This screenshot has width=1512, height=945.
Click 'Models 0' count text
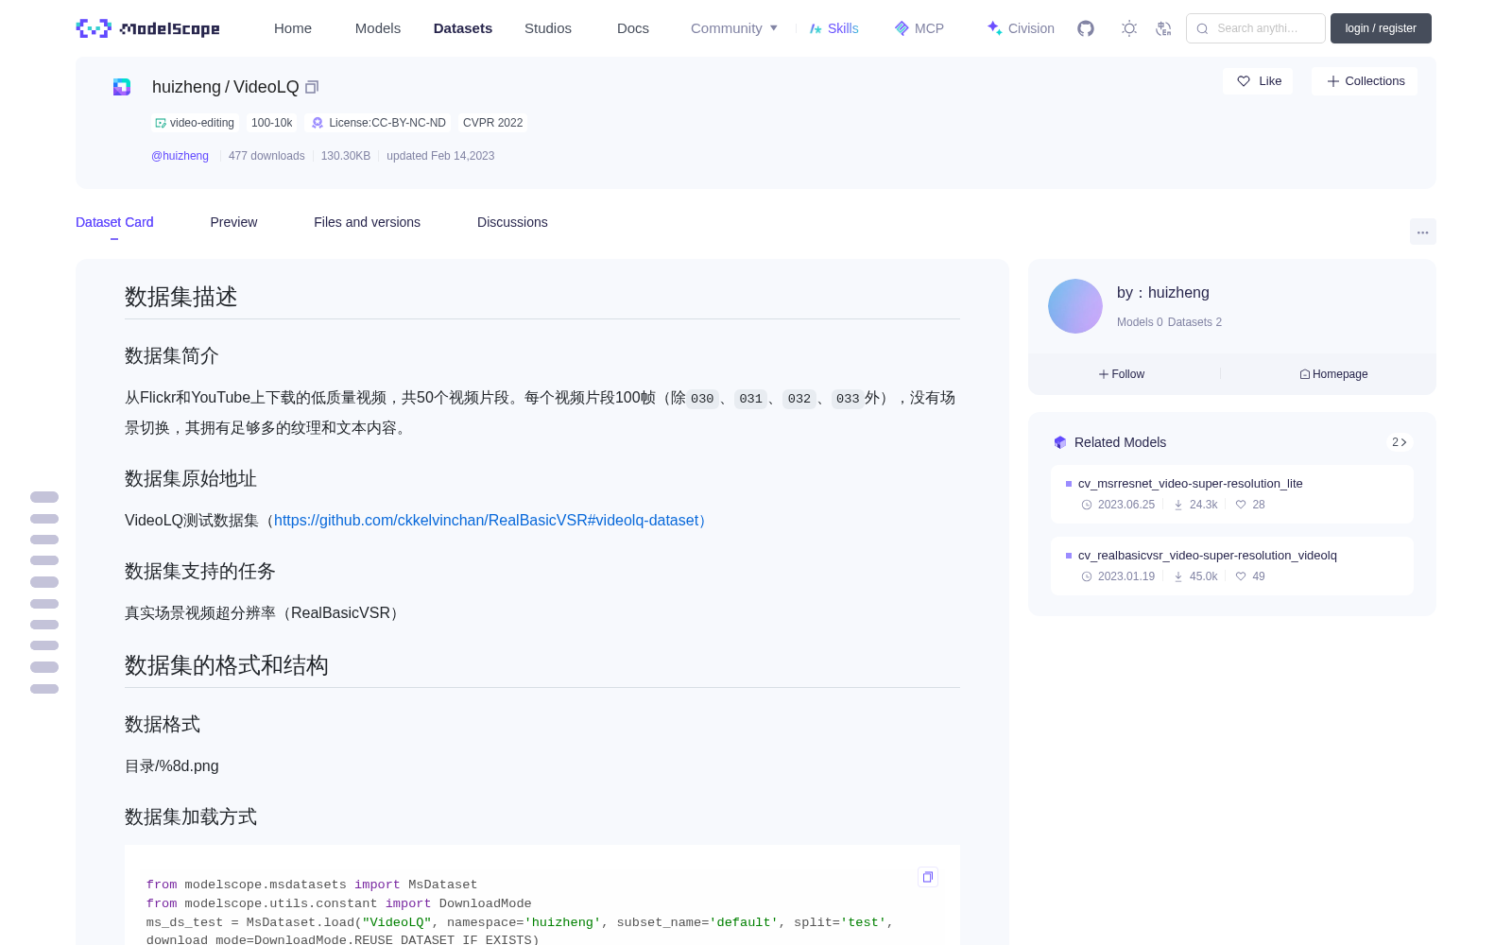[1140, 322]
